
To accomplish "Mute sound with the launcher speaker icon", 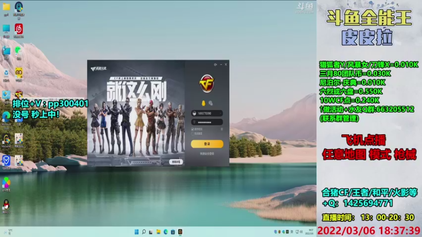I will pyautogui.click(x=215, y=64).
